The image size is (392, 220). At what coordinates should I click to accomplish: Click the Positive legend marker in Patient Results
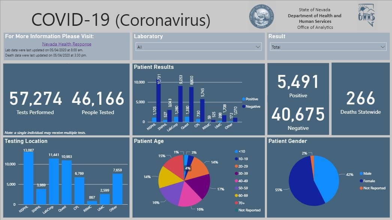click(x=244, y=99)
